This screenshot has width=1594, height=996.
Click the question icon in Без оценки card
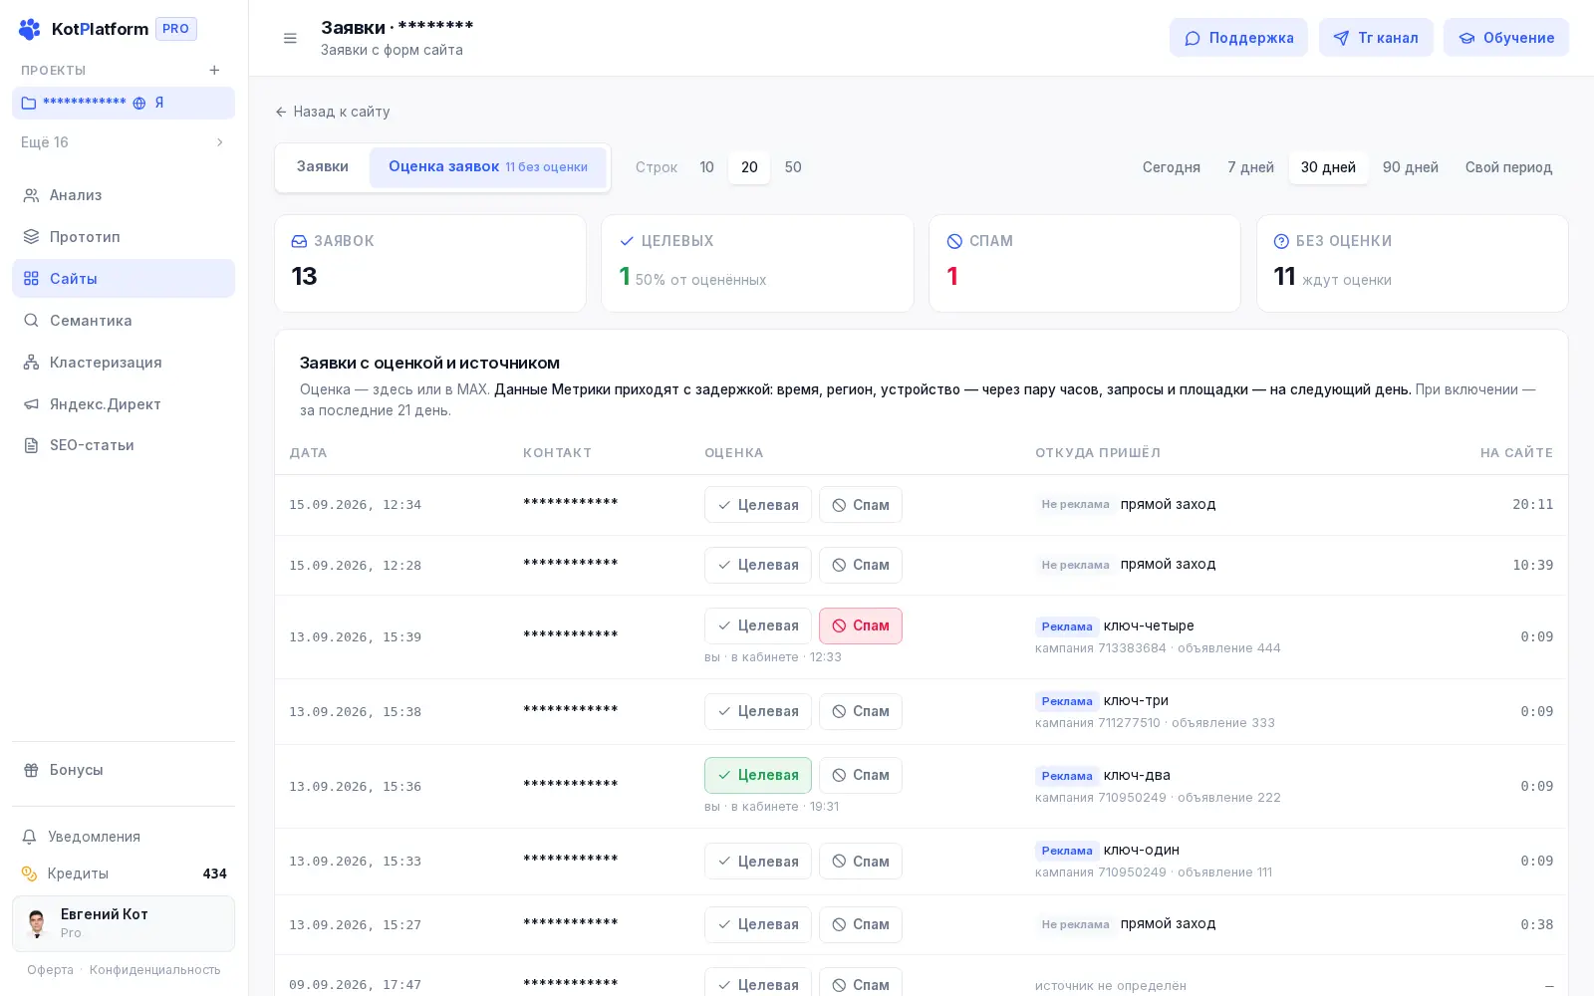click(1281, 241)
